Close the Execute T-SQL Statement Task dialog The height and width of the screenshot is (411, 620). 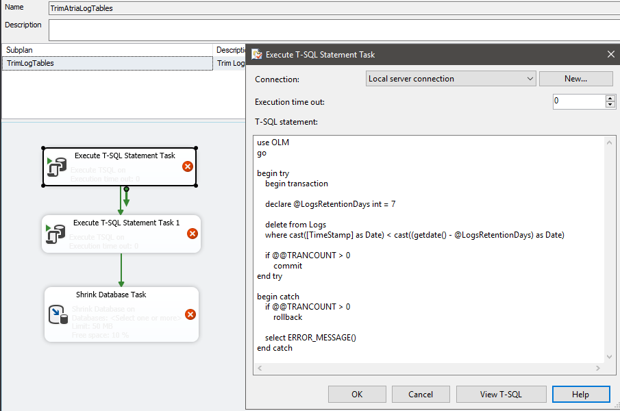tap(611, 55)
